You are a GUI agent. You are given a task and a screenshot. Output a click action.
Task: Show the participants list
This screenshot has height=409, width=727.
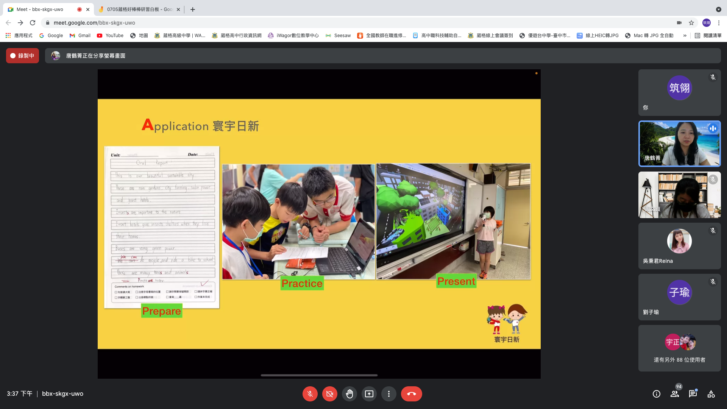(x=675, y=394)
